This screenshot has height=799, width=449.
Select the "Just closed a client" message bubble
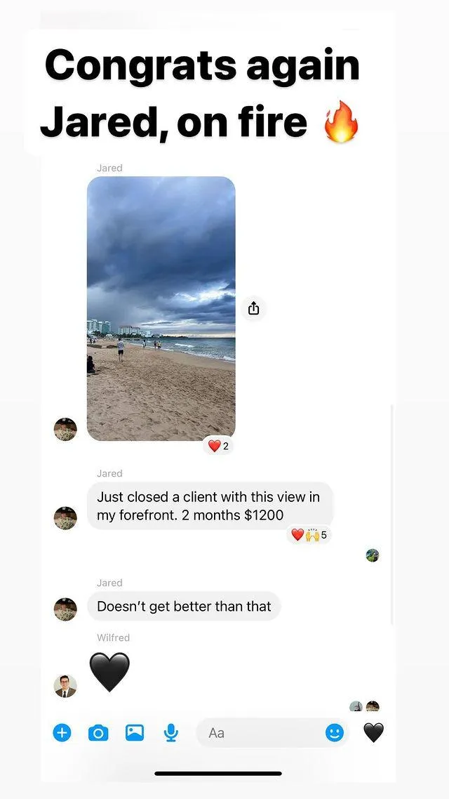tap(210, 506)
